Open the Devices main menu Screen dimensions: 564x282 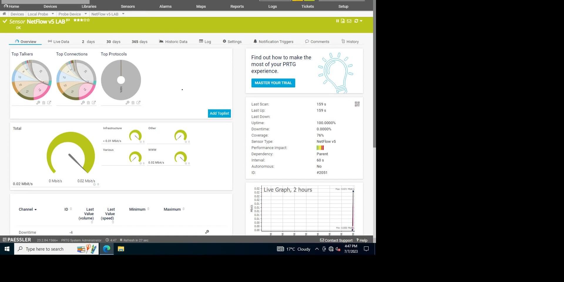click(50, 6)
